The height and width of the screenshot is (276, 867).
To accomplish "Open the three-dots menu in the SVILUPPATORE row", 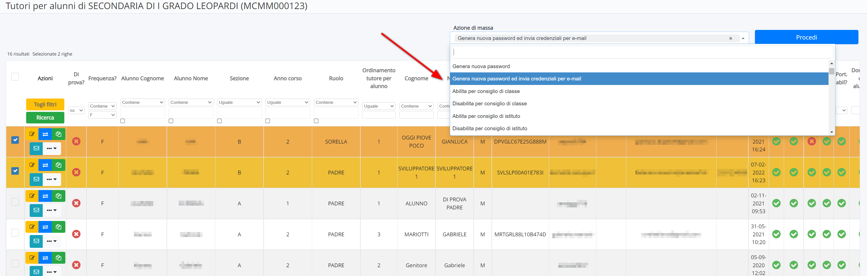I will (x=52, y=179).
